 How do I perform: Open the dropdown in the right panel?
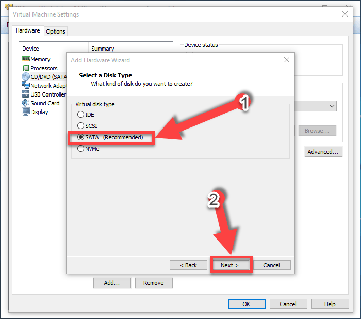[x=332, y=106]
